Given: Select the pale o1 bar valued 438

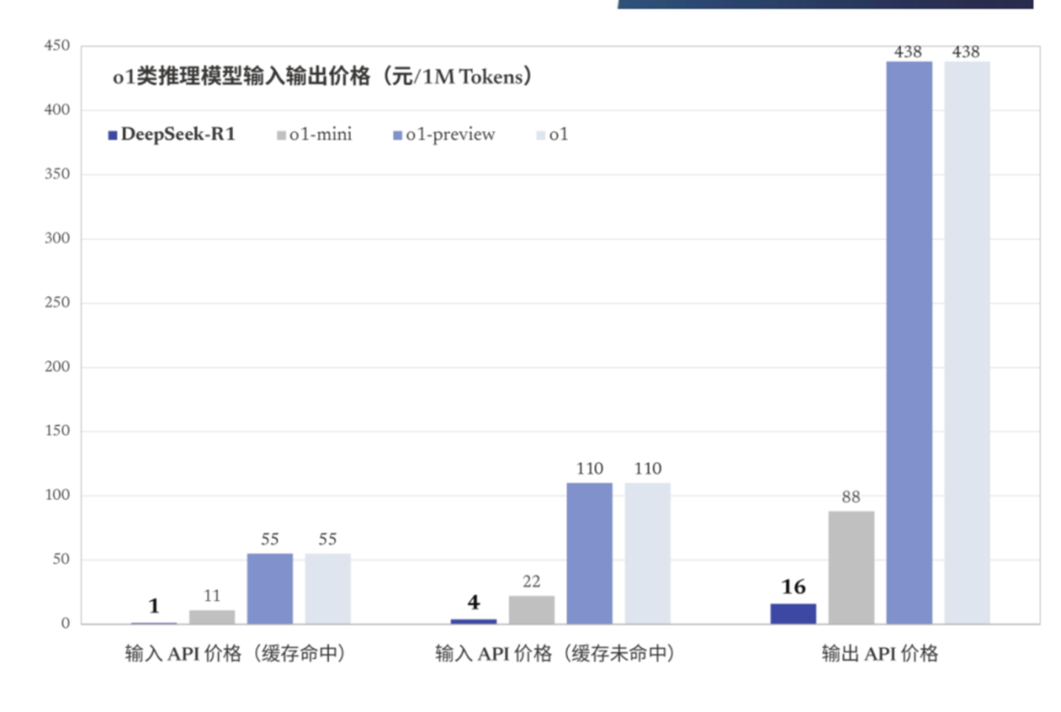Looking at the screenshot, I should (967, 342).
